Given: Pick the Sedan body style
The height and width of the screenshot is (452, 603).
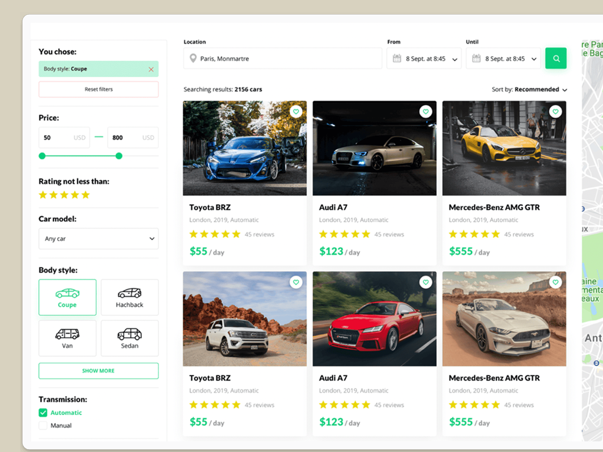Looking at the screenshot, I should [x=130, y=338].
